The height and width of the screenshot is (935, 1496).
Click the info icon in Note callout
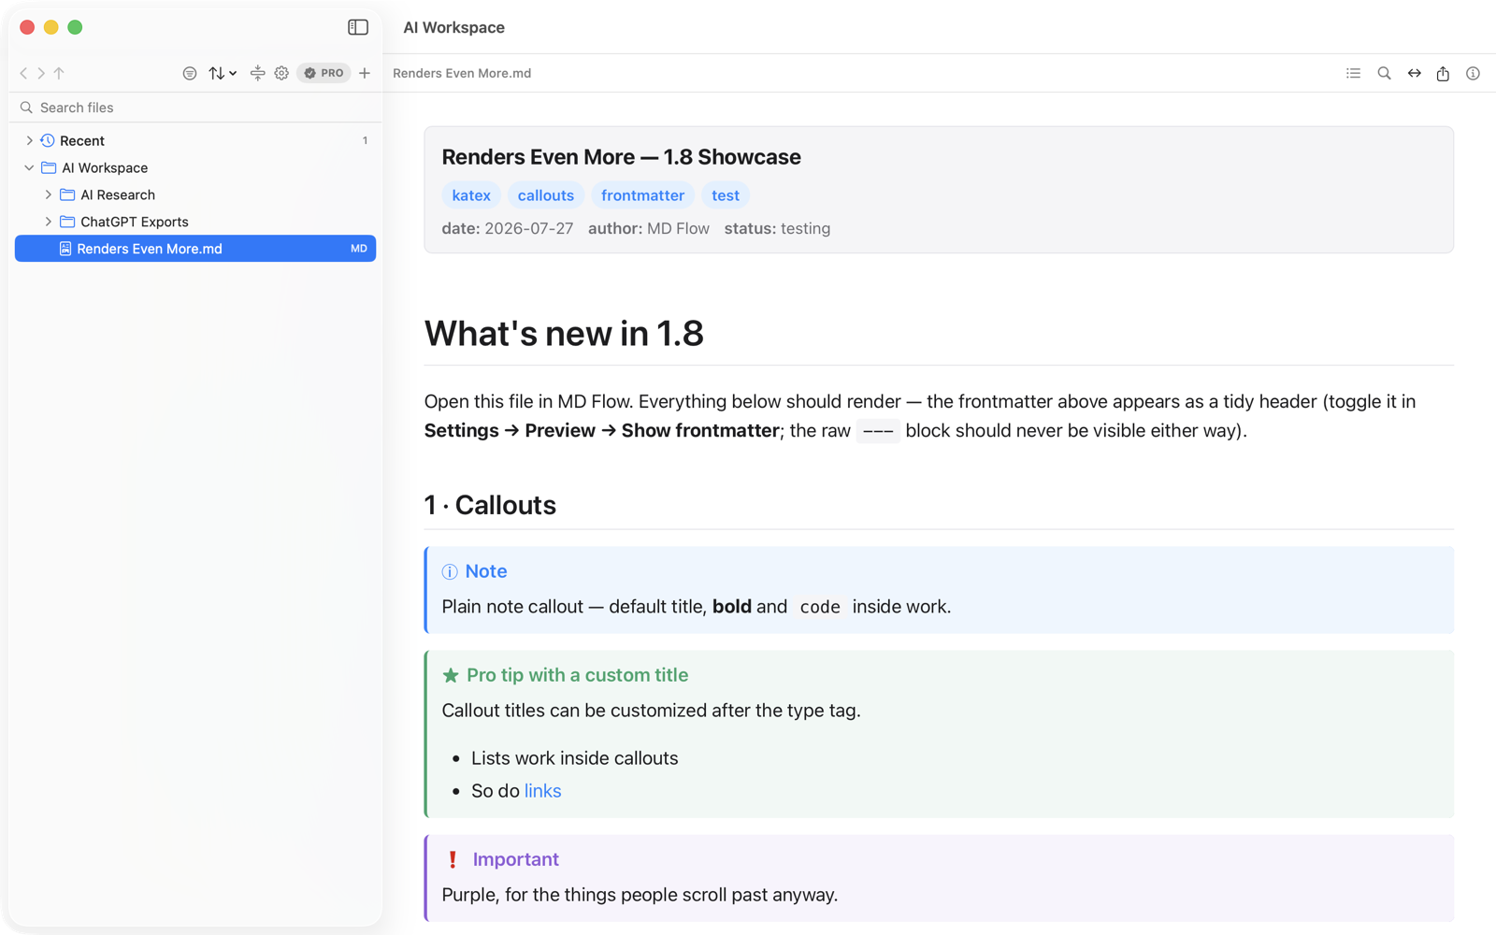(450, 571)
